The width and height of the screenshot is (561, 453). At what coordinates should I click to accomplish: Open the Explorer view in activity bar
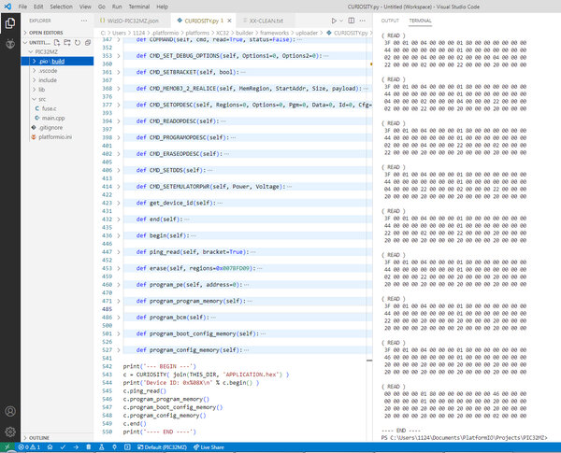point(10,23)
